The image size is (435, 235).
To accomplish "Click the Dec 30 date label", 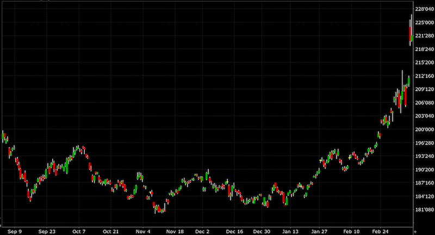I will (x=262, y=231).
